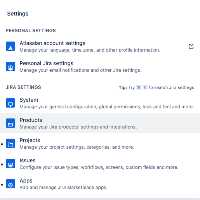Click the 'to search Jira settings' tip text
The image size is (200, 200).
pos(172,87)
